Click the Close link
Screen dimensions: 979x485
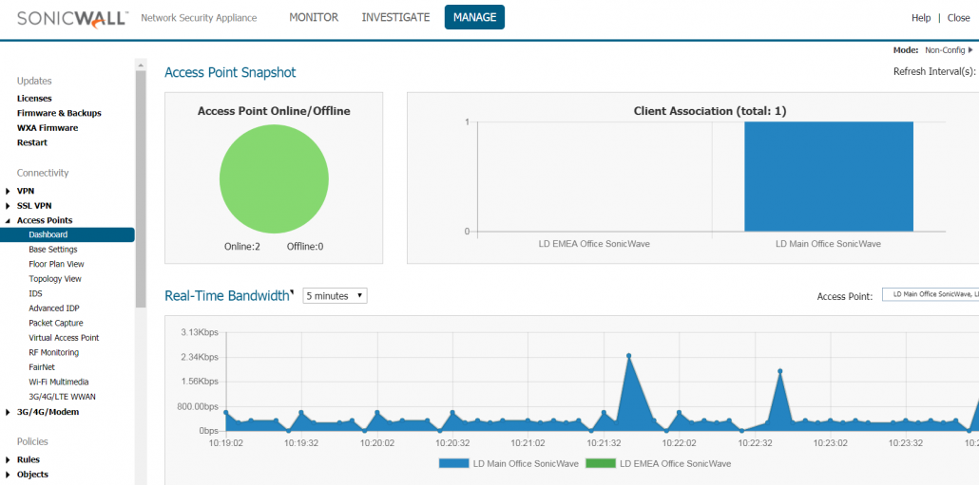[x=958, y=18]
